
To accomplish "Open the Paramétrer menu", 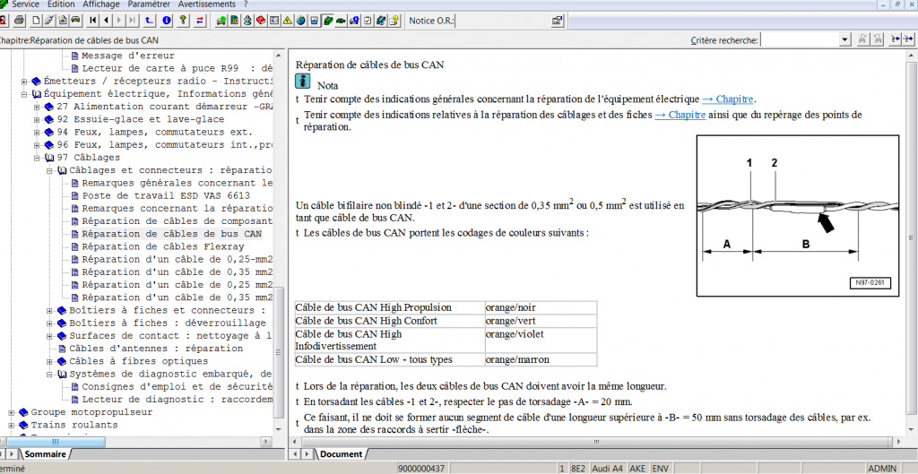I will click(x=149, y=4).
